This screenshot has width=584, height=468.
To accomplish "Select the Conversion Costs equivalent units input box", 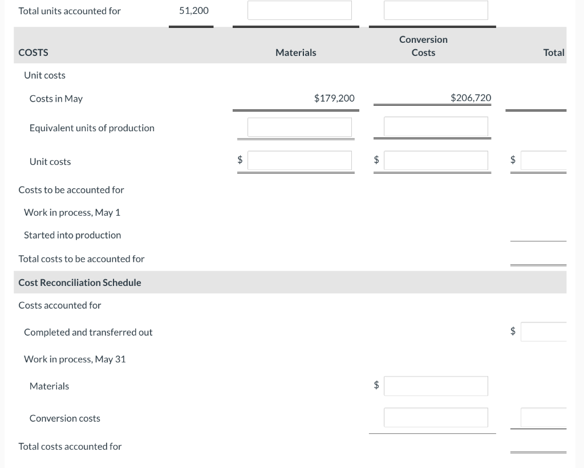I will click(x=436, y=126).
